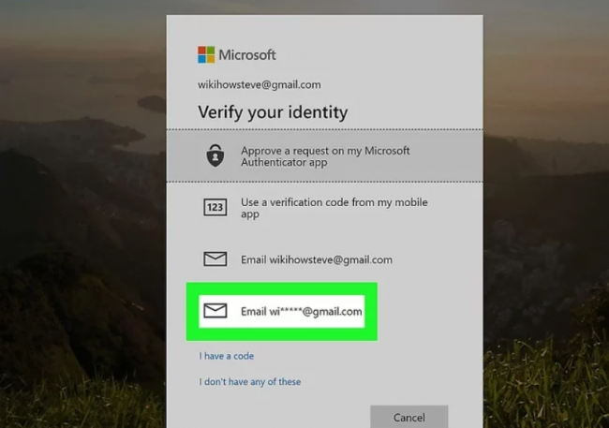Screen dimensions: 609x428
Task: Click the 'Microsoft' wordmark text
Action: click(x=247, y=54)
